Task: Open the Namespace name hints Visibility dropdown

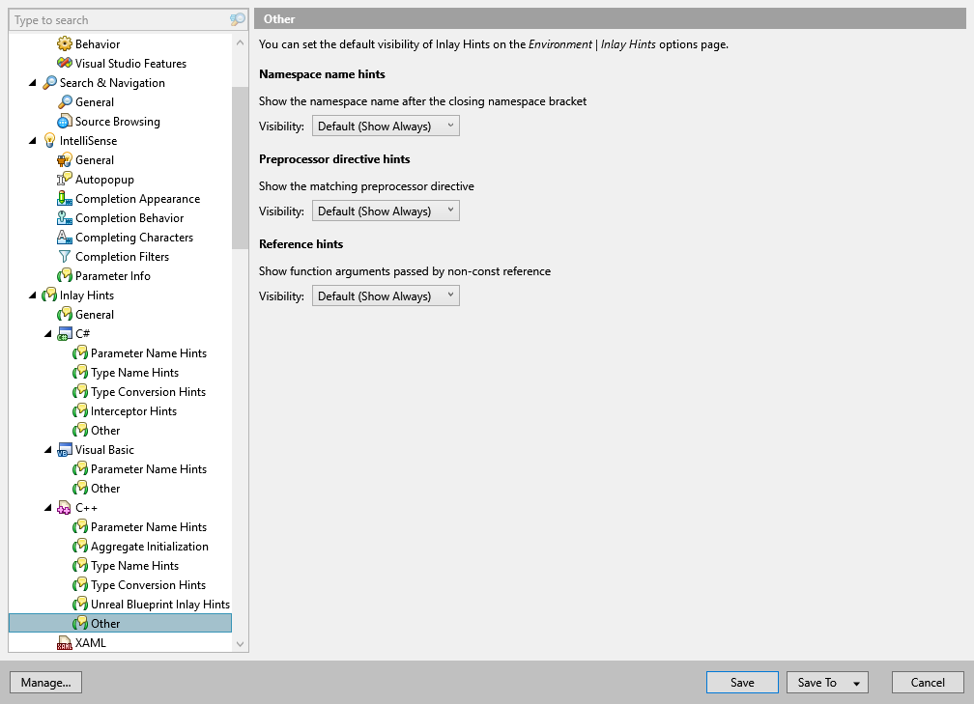Action: [385, 125]
